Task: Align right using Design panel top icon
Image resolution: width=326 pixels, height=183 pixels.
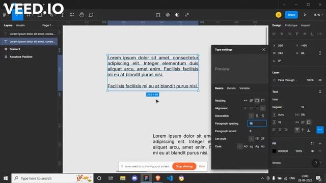Action: coord(289,34)
